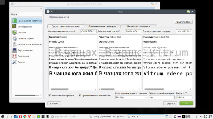This screenshot has height=119, width=213.
Task: Switch to Параметры рендеринга tab
Action: (x=138, y=26)
